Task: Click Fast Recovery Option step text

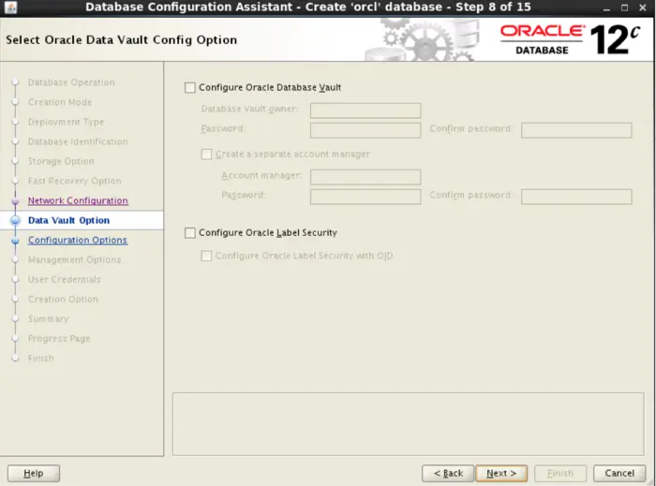Action: click(x=74, y=181)
